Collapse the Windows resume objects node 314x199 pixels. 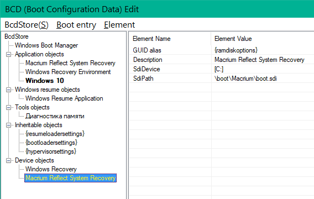pyautogui.click(x=8, y=90)
